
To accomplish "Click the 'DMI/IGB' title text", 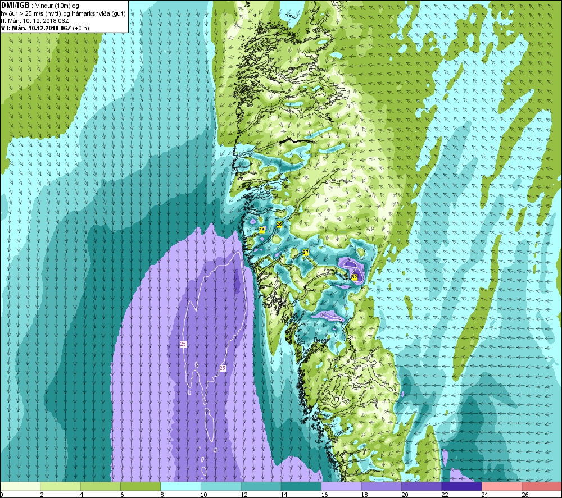I will 15,6.
